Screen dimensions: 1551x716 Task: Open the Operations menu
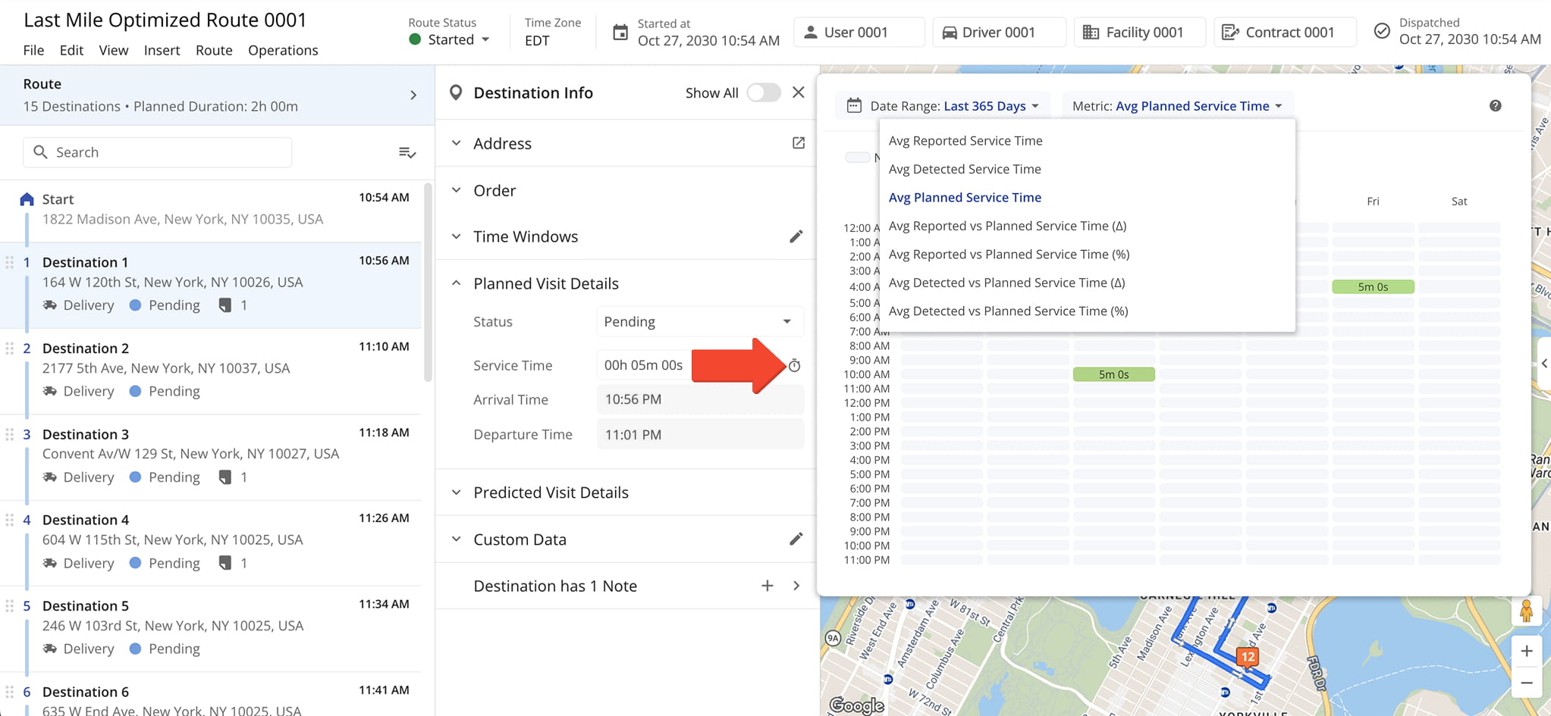tap(283, 50)
